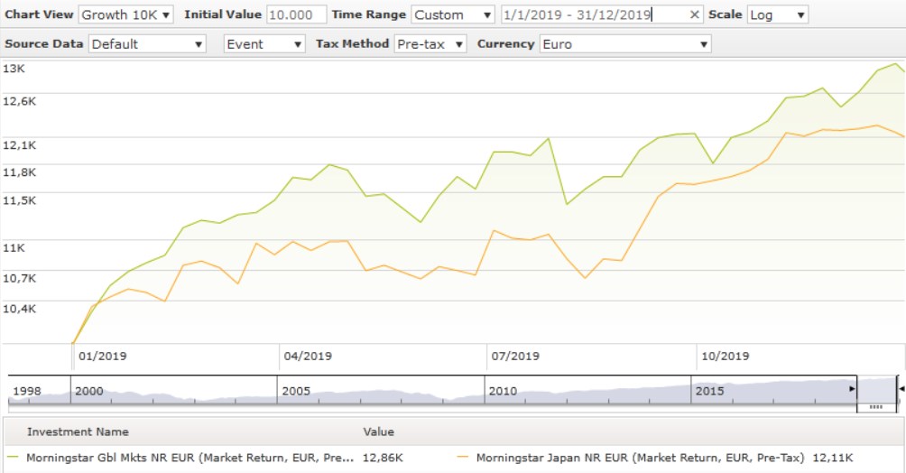Viewport: 906px width, 473px height.
Task: Open the Source Data Default dropdown
Action: click(x=147, y=44)
